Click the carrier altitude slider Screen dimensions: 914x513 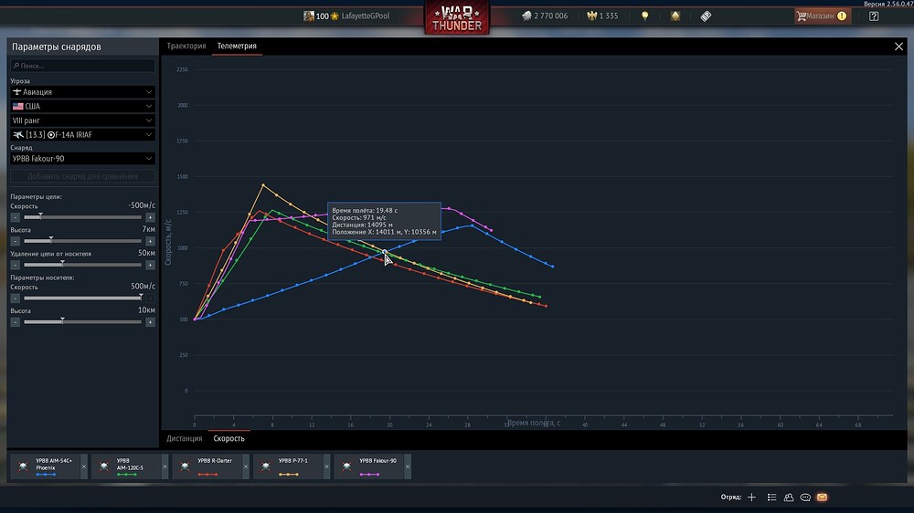point(82,322)
